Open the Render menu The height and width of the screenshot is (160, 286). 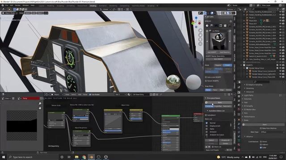point(18,5)
